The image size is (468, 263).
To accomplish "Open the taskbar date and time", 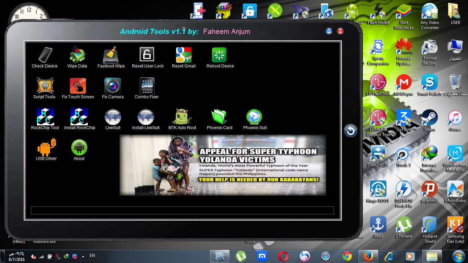I will (x=16, y=256).
